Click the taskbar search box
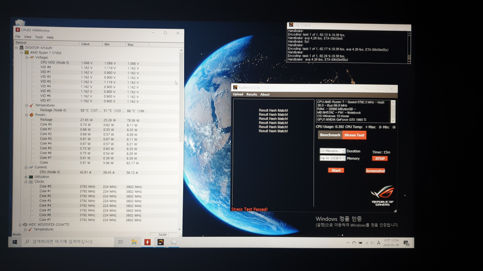Viewport: 483px width, 271px height. (67, 242)
